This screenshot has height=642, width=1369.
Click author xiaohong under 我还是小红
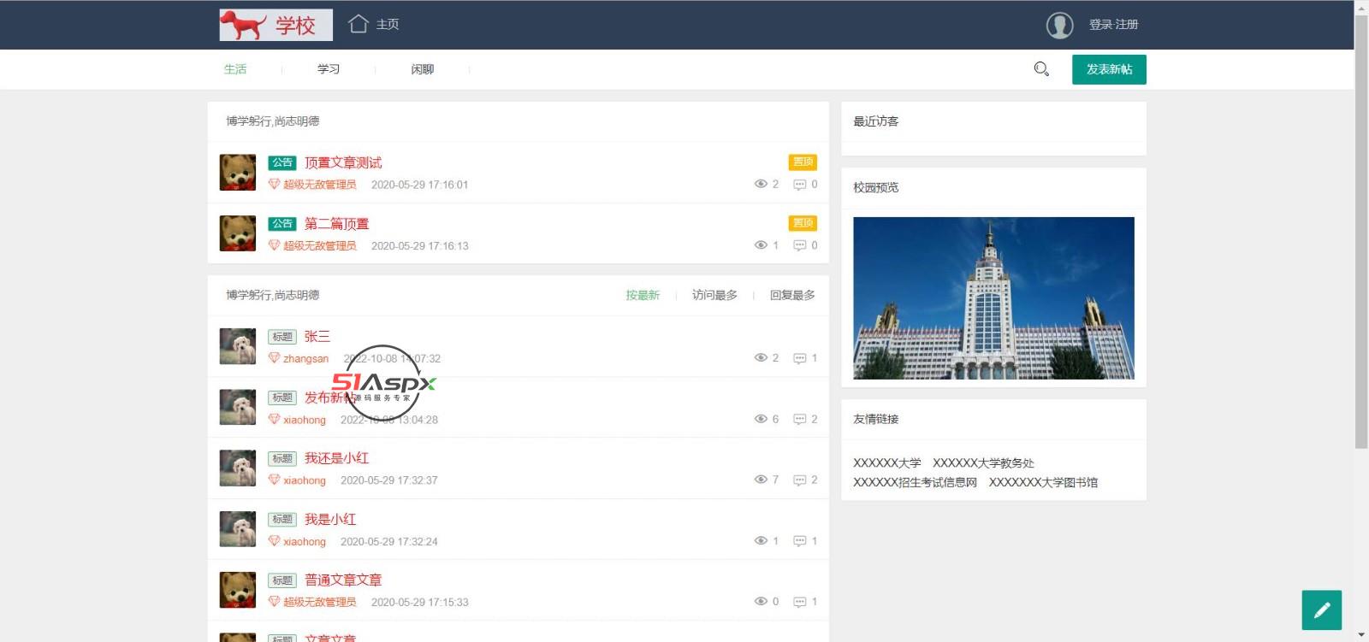(x=305, y=480)
